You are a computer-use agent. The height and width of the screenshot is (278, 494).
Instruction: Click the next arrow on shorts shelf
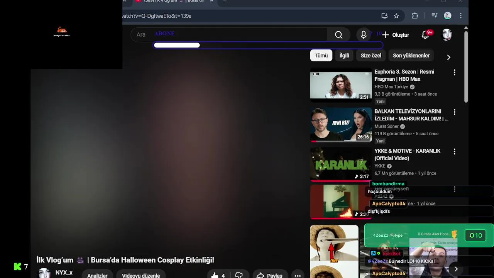tap(456, 269)
